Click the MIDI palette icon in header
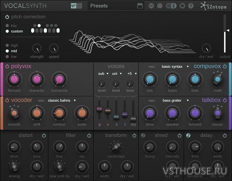The width and height of the screenshot is (232, 181). (x=160, y=6)
